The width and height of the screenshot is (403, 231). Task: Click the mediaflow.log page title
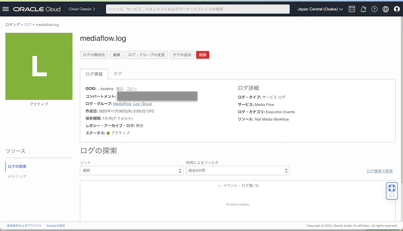point(103,38)
